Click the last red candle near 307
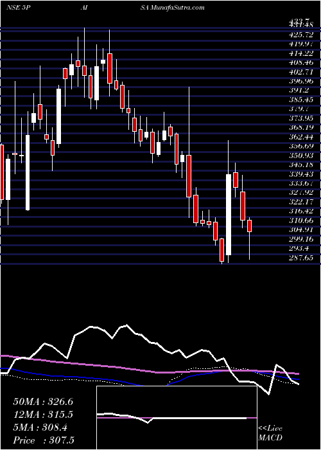This screenshot has width=321, height=450. tap(249, 226)
